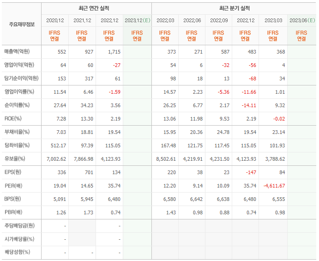Image resolution: width=319 pixels, height=261 pixels.
Task: Select the 부채비율(%) row label
Action: pos(17,132)
